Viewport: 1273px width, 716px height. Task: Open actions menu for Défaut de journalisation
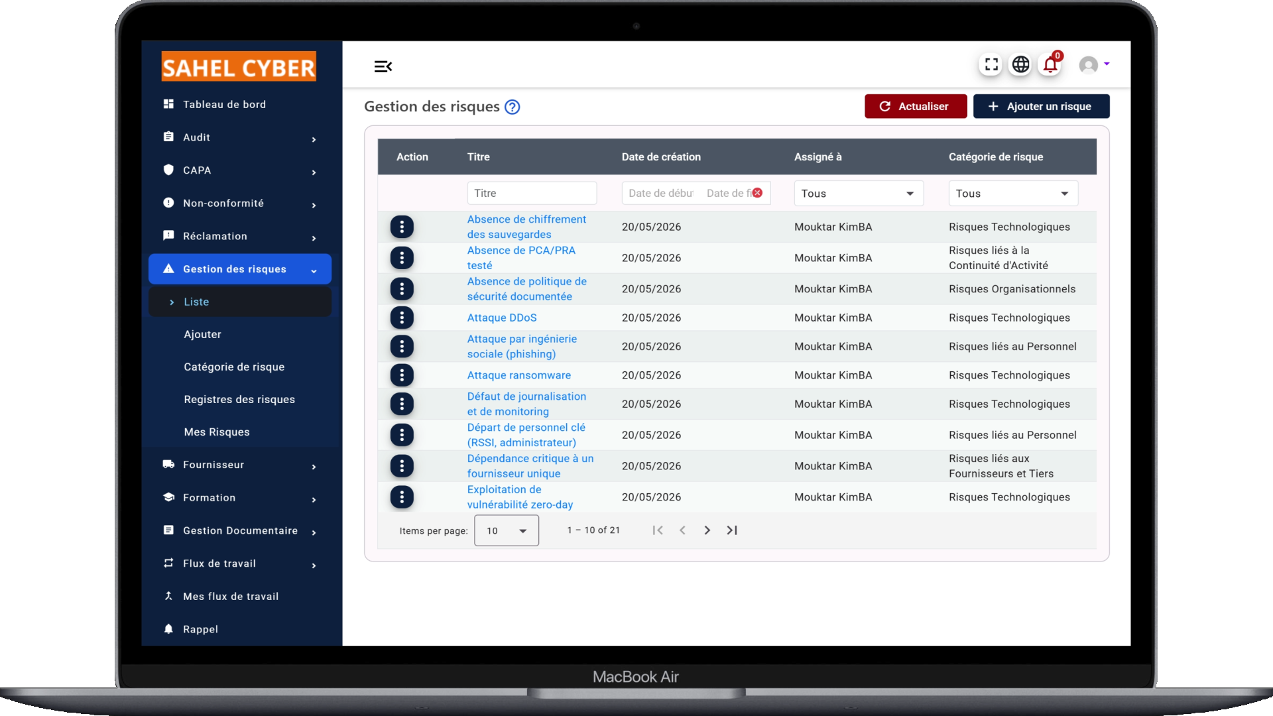(402, 404)
